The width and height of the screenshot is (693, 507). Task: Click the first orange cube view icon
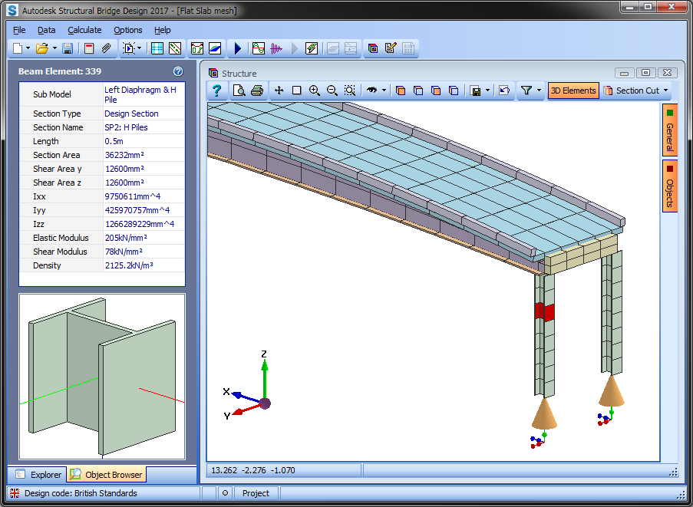coord(401,91)
